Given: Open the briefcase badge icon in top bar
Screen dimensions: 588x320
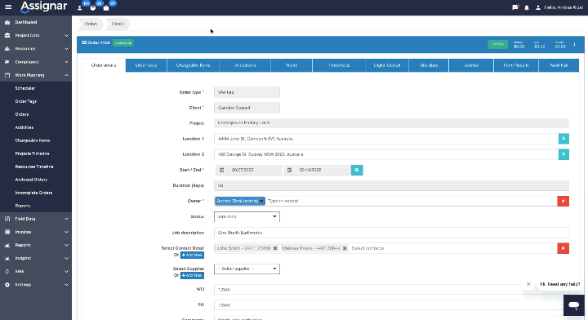Looking at the screenshot, I should click(x=106, y=7).
